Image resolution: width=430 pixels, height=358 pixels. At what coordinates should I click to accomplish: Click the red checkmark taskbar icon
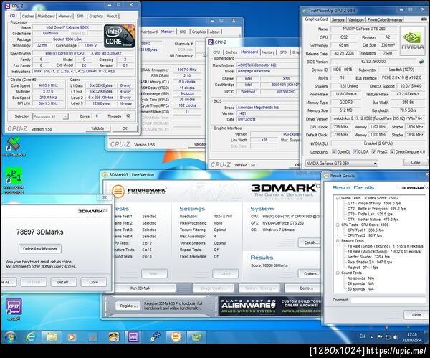point(92,337)
